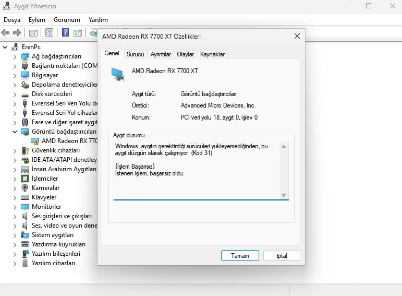Expand the İşlemciler node
Image resolution: width=402 pixels, height=296 pixels.
[x=15, y=179]
